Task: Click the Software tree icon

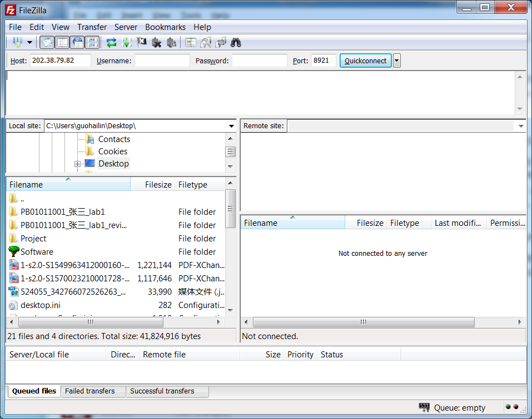Action: tap(13, 251)
